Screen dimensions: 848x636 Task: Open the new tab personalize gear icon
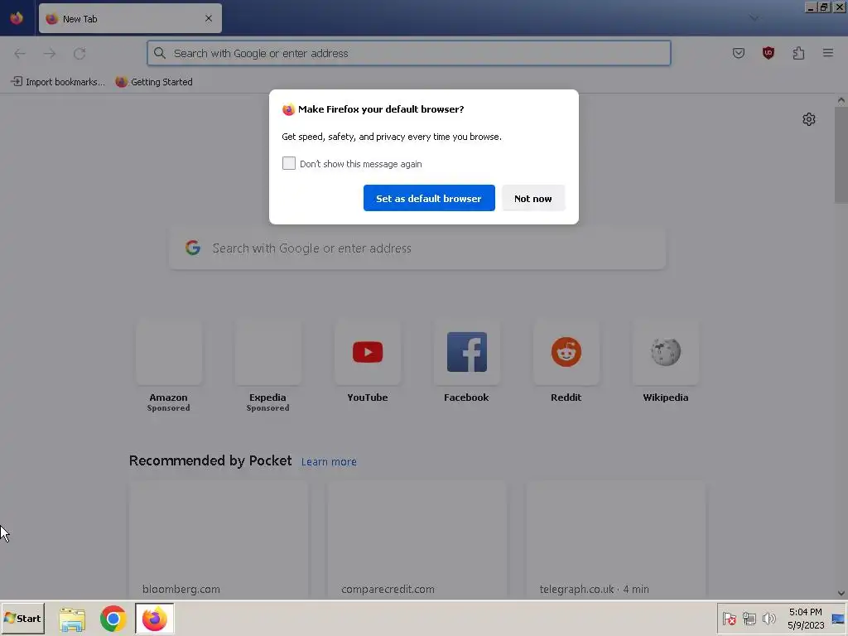coord(808,119)
